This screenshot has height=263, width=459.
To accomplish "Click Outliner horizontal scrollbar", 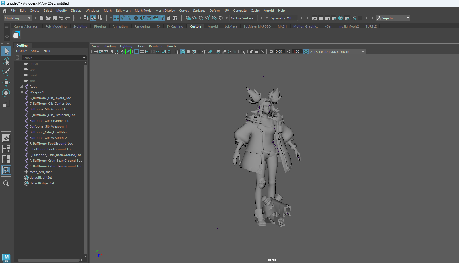I will click(48, 260).
